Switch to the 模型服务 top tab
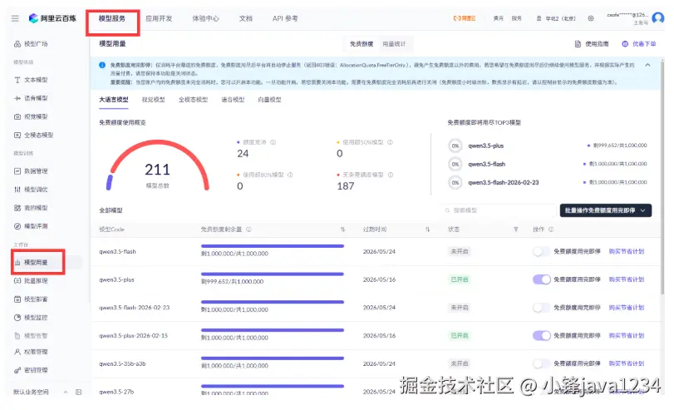Image resolution: width=674 pixels, height=410 pixels. (x=112, y=18)
